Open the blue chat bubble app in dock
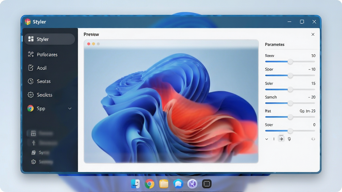The height and width of the screenshot is (192, 342). (x=178, y=184)
